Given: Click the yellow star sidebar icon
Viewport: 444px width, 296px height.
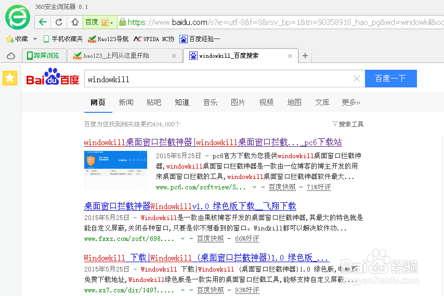Looking at the screenshot, I should pyautogui.click(x=10, y=78).
